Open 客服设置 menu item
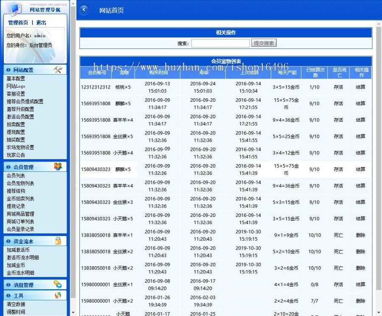 [x=16, y=94]
